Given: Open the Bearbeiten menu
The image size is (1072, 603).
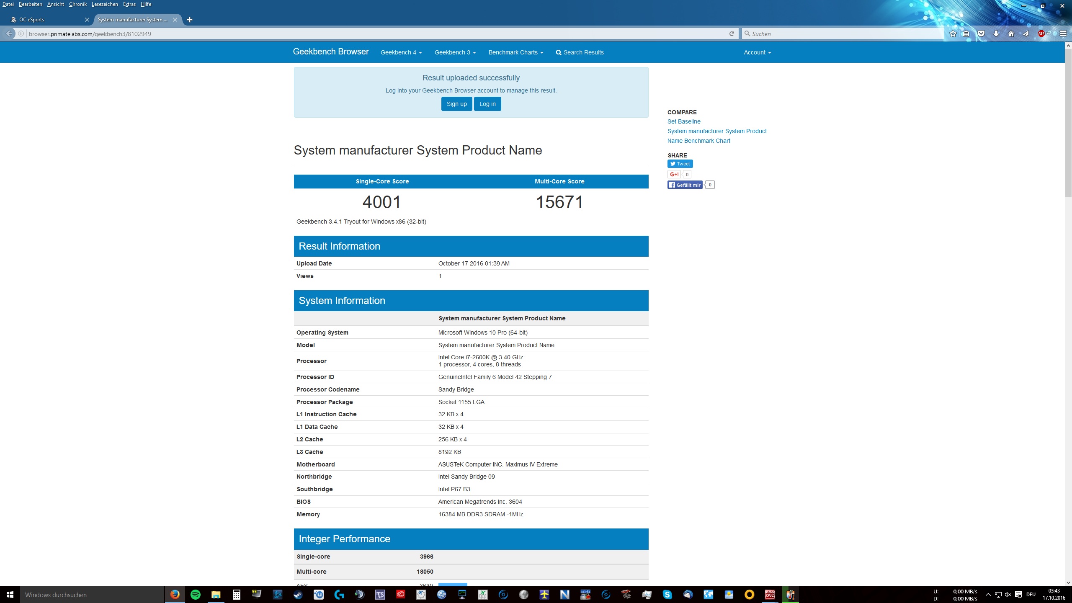Looking at the screenshot, I should click(x=30, y=4).
